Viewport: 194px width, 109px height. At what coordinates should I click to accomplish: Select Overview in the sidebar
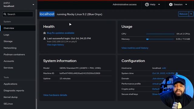pos(18,28)
